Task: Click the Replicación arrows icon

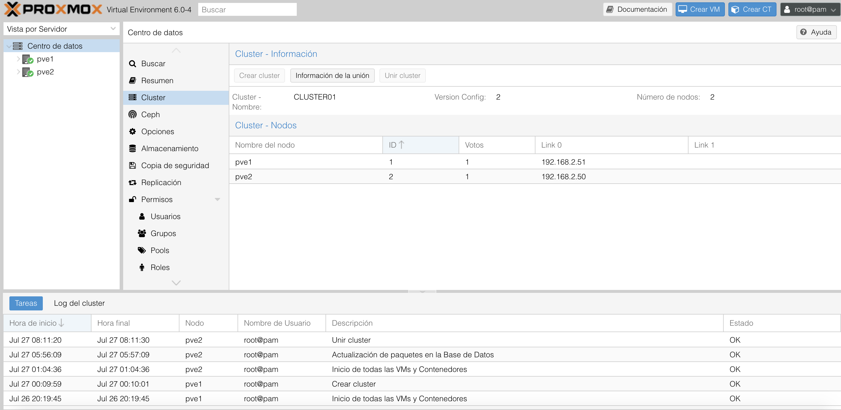Action: tap(133, 182)
